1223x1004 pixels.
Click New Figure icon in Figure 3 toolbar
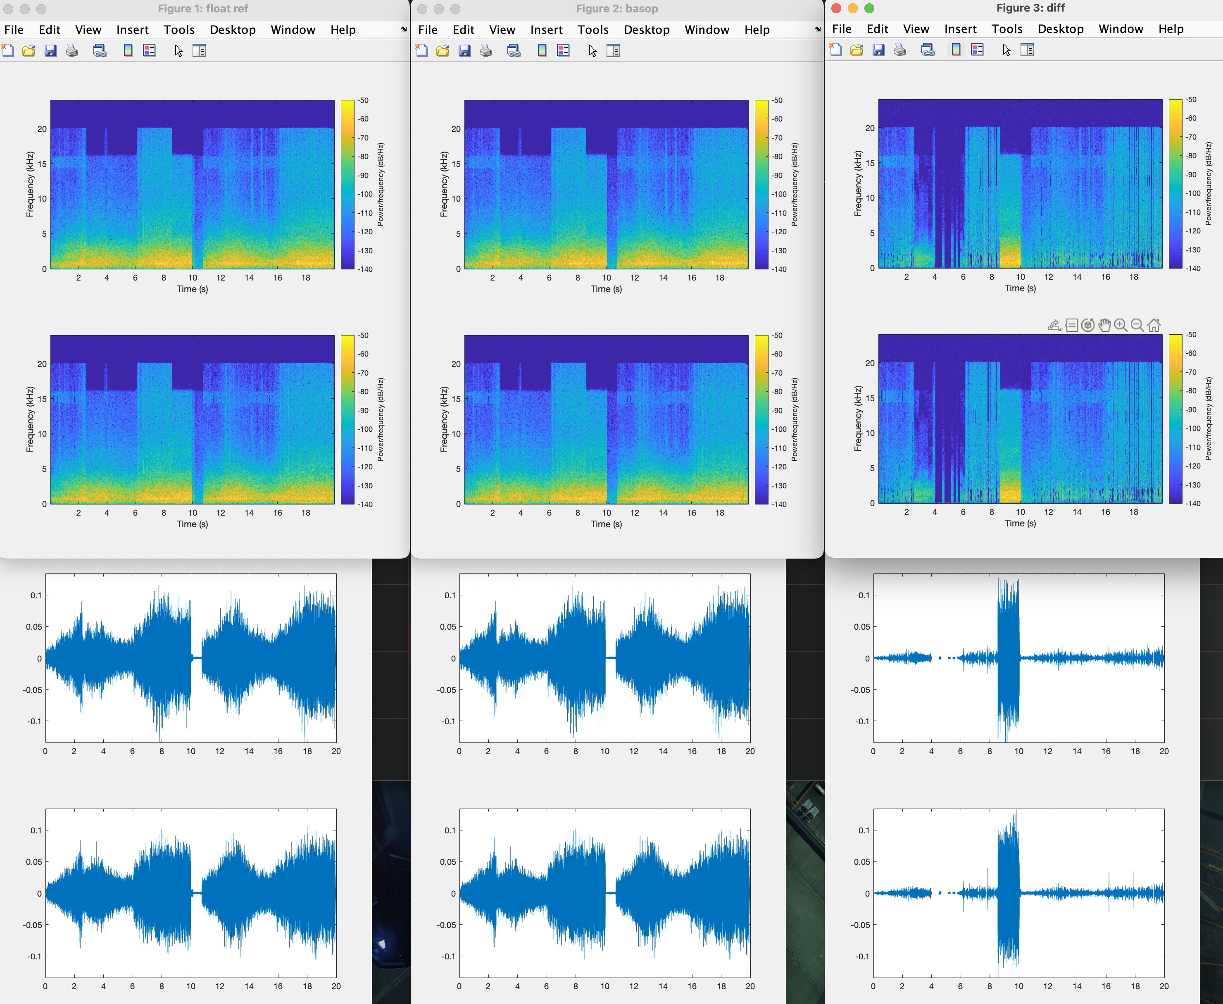pos(835,50)
